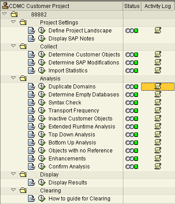Open activity log for Extended Runtime Analysis
175x204 pixels.
[x=158, y=126]
